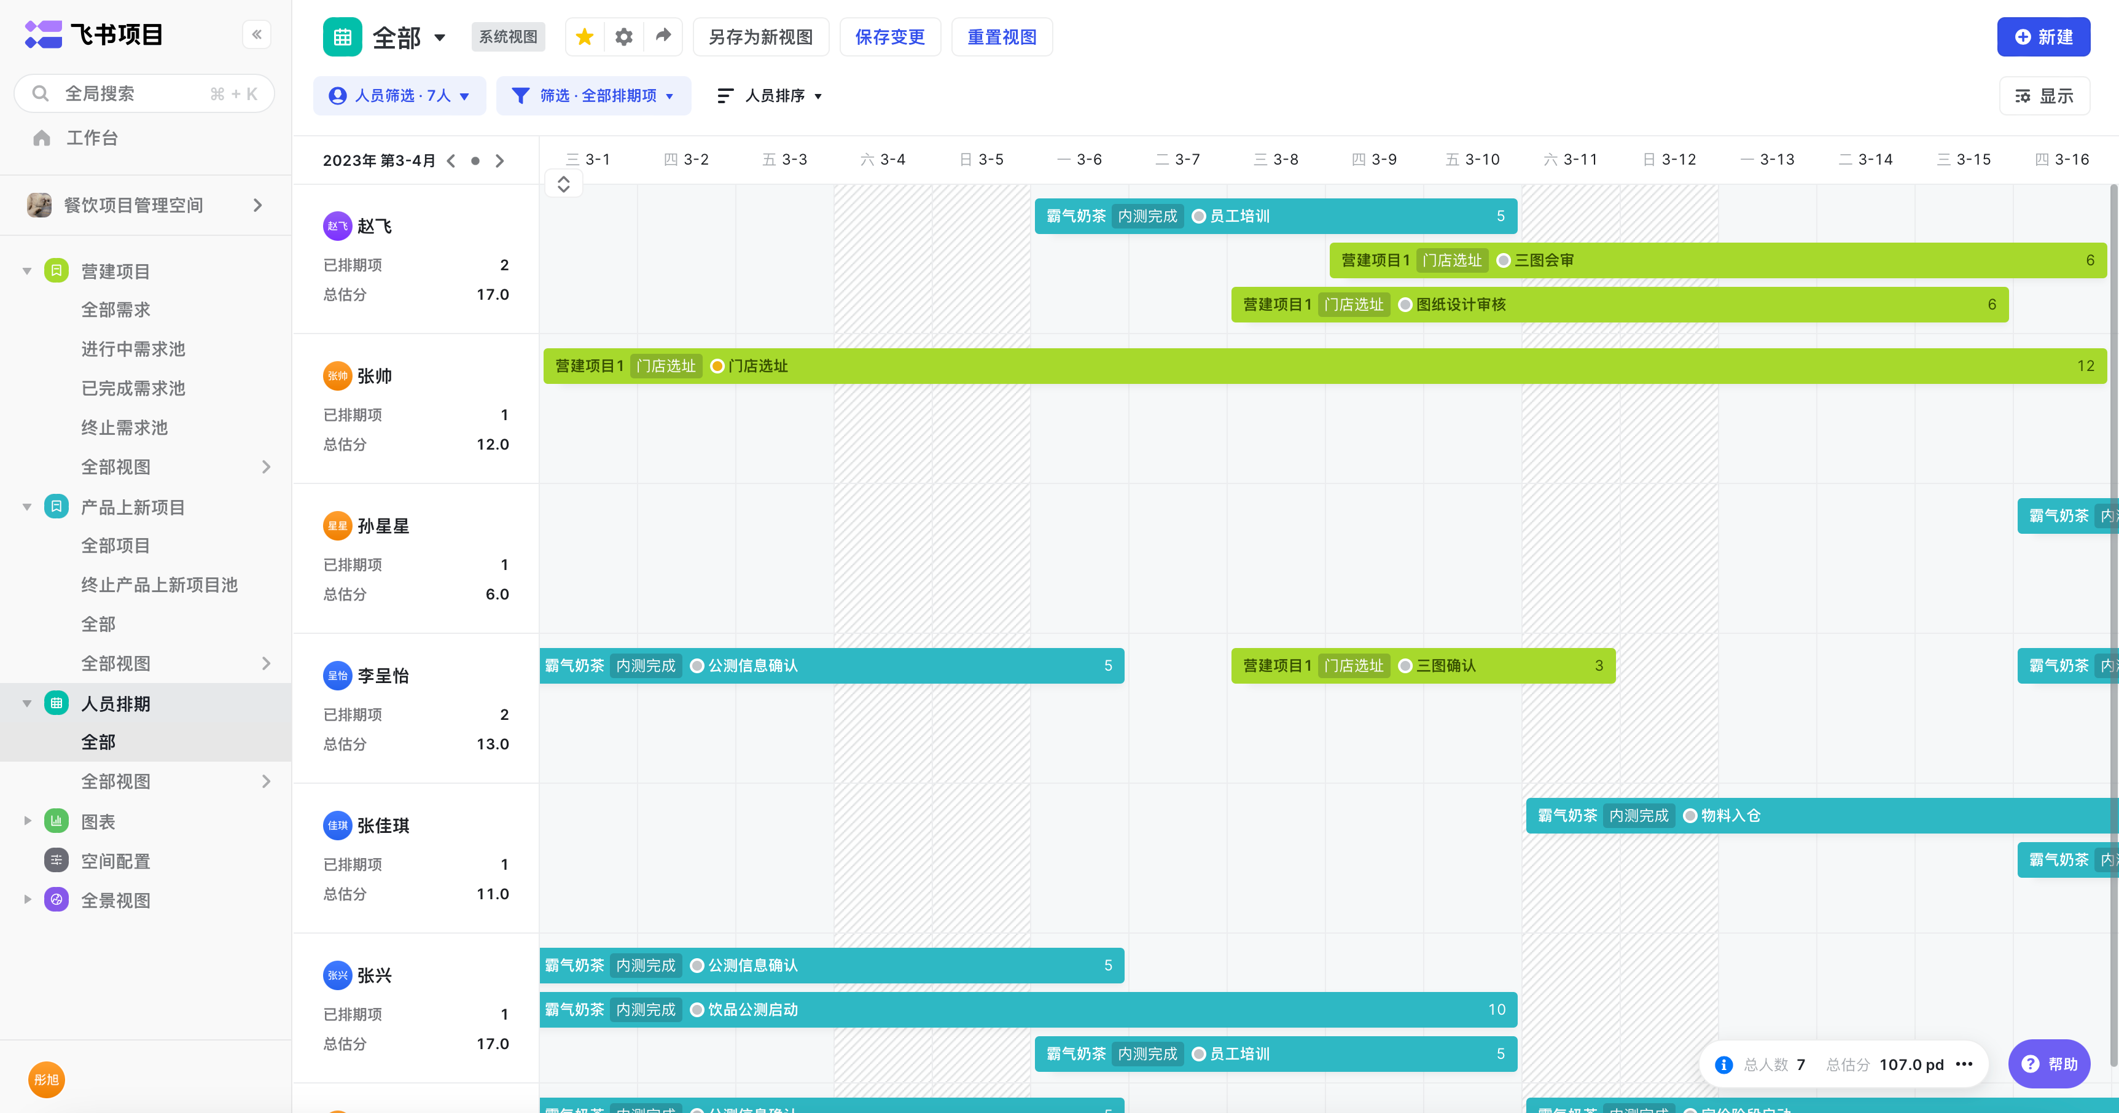Collapse the 产品上新项目 tree section
Screen dimensions: 2119x1113
[26, 507]
